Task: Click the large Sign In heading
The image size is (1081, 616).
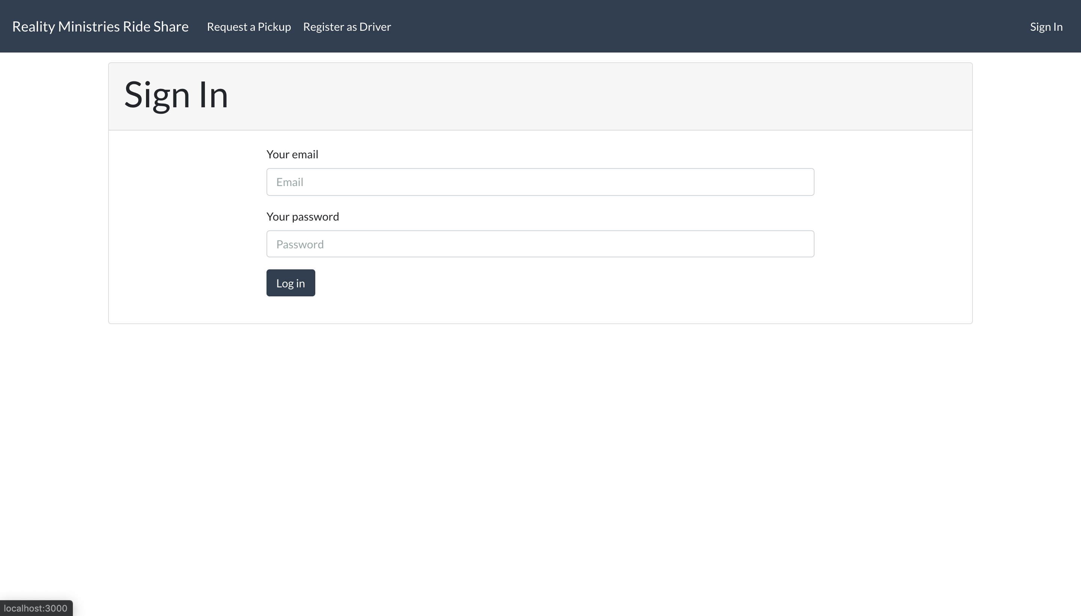Action: pyautogui.click(x=176, y=95)
